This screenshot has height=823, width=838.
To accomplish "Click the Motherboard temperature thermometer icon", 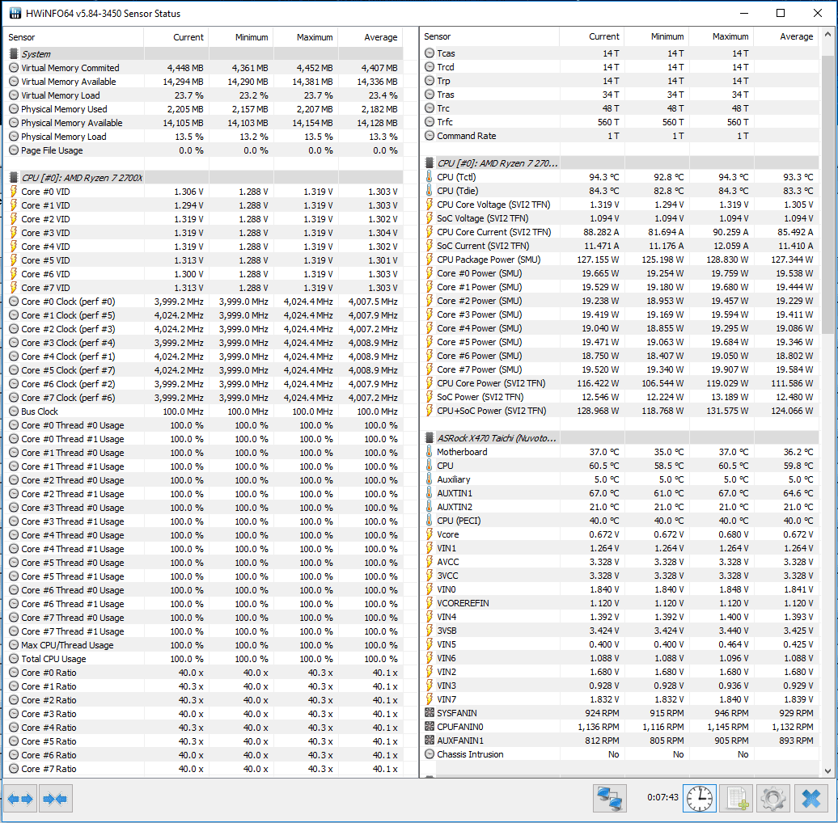I will (430, 452).
